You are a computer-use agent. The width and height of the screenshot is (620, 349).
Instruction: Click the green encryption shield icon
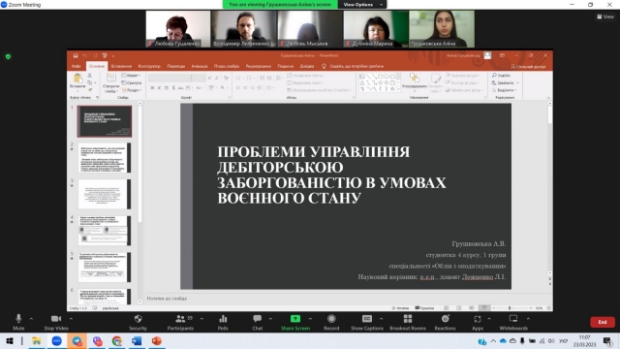click(8, 56)
